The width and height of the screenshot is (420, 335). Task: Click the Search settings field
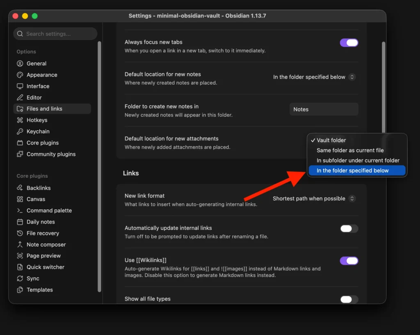click(55, 34)
